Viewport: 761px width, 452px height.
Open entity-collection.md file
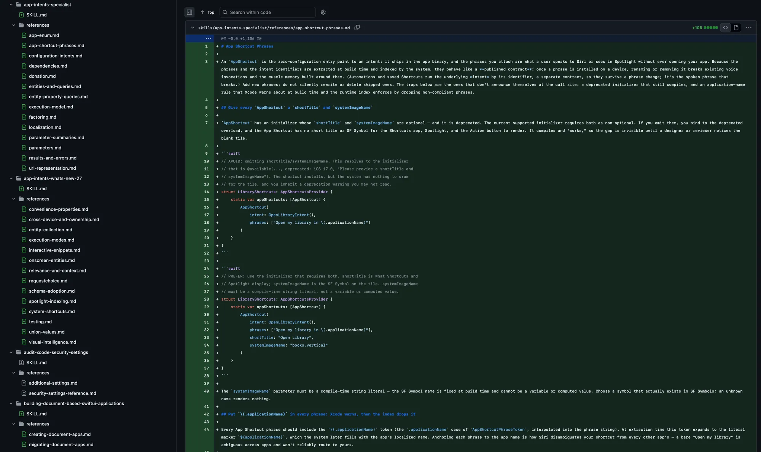(50, 230)
